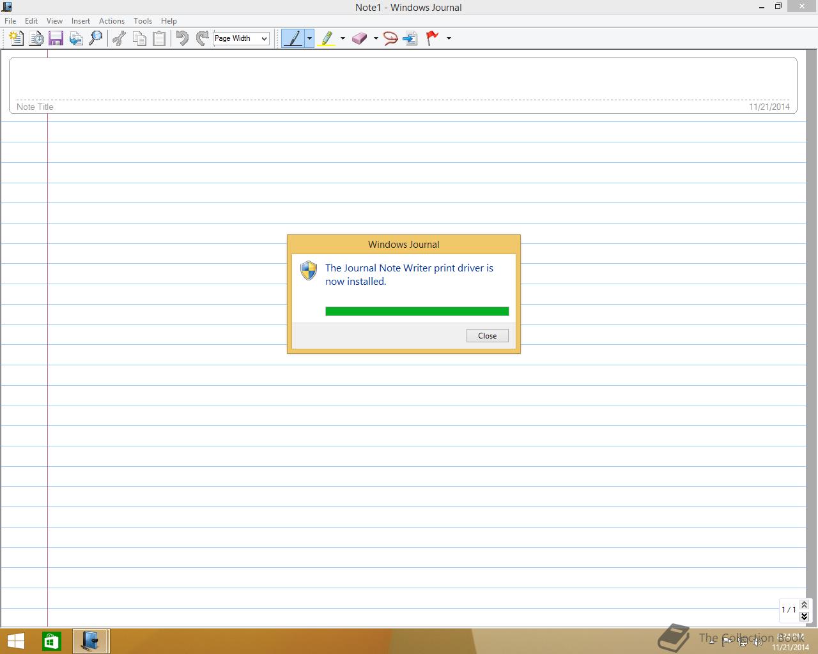This screenshot has height=654, width=818.
Task: Expand the Flag options arrow
Action: (x=449, y=38)
